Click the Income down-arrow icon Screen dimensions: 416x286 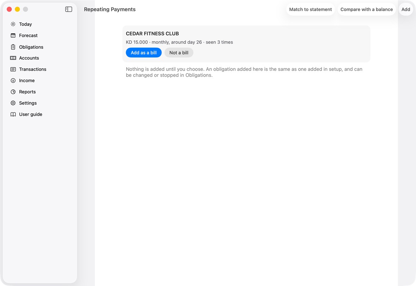pyautogui.click(x=13, y=81)
